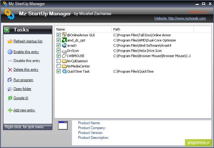Click the Vista Drive Icon path cell
The image size is (214, 148).
click(x=137, y=51)
